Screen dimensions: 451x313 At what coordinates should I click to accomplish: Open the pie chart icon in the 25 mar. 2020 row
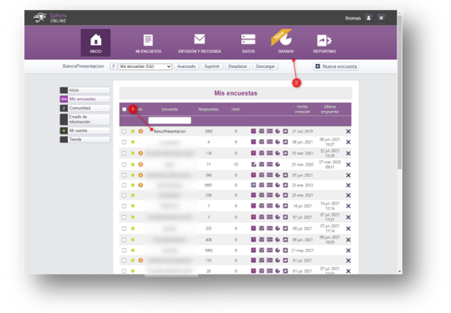[x=278, y=164]
